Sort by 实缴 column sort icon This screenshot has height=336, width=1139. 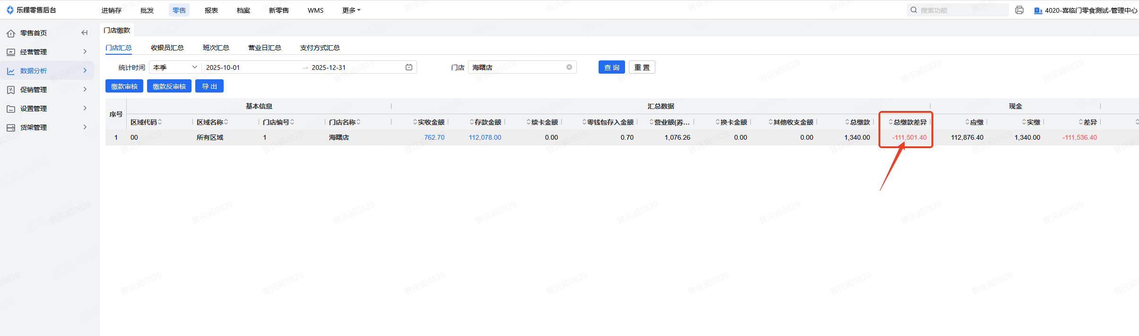click(x=1024, y=122)
